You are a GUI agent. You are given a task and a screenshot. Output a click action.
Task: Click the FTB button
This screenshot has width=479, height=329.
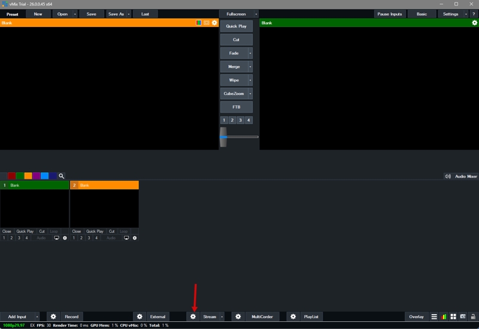(236, 107)
